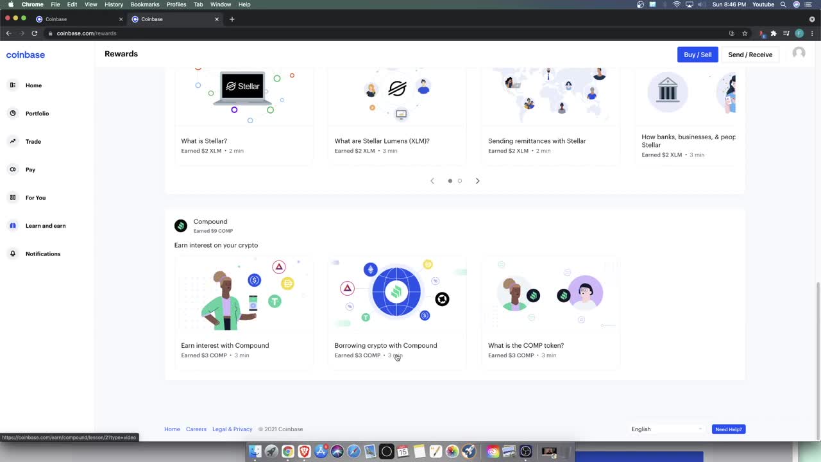The height and width of the screenshot is (462, 821).
Task: Open the File menu
Action: (x=56, y=4)
